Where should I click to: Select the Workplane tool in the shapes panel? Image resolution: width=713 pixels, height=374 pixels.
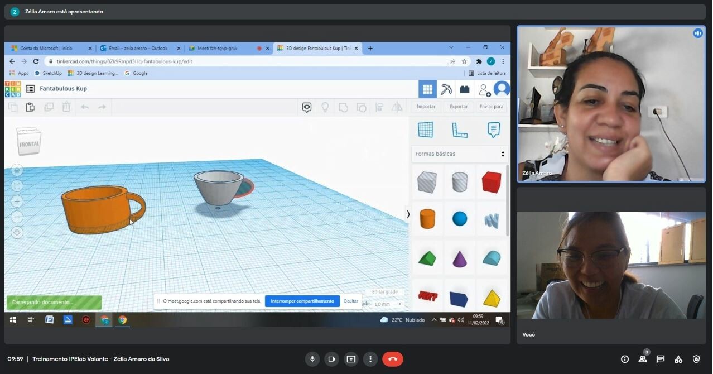(x=425, y=130)
